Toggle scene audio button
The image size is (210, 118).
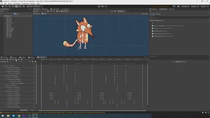pos(54,11)
